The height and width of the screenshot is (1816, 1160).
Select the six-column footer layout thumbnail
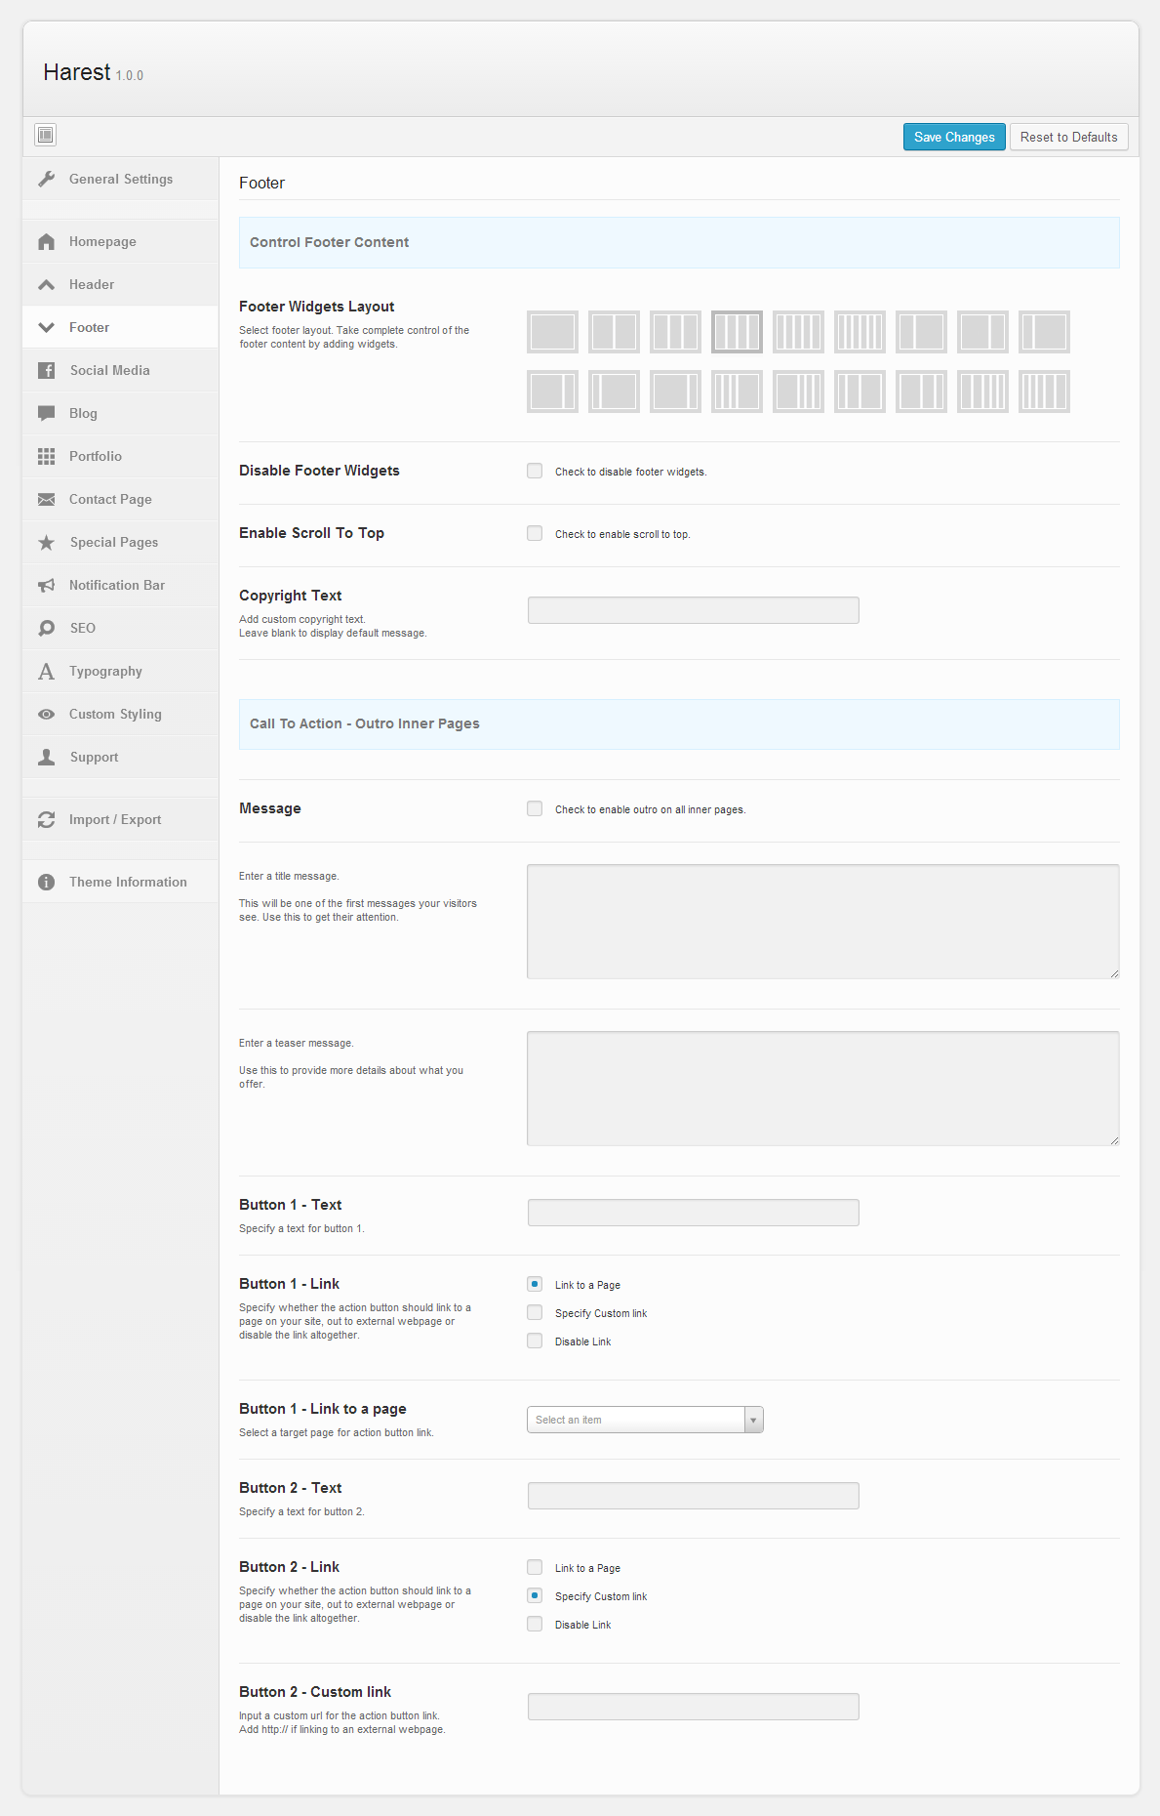860,332
